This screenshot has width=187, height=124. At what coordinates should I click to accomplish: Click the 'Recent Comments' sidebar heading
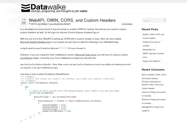pos(153,70)
